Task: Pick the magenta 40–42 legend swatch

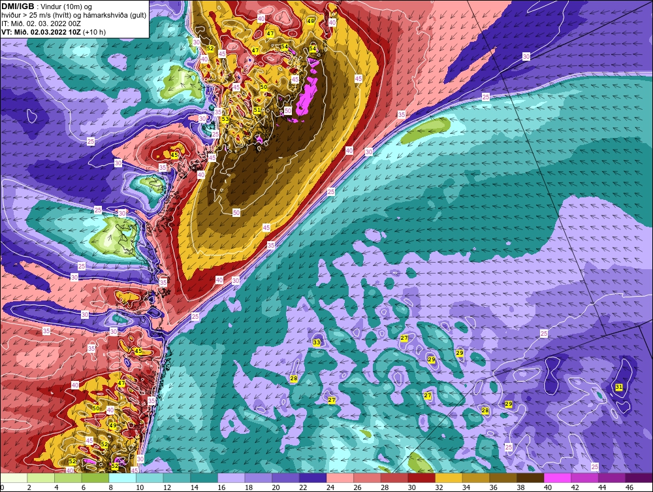Action: pos(557,478)
